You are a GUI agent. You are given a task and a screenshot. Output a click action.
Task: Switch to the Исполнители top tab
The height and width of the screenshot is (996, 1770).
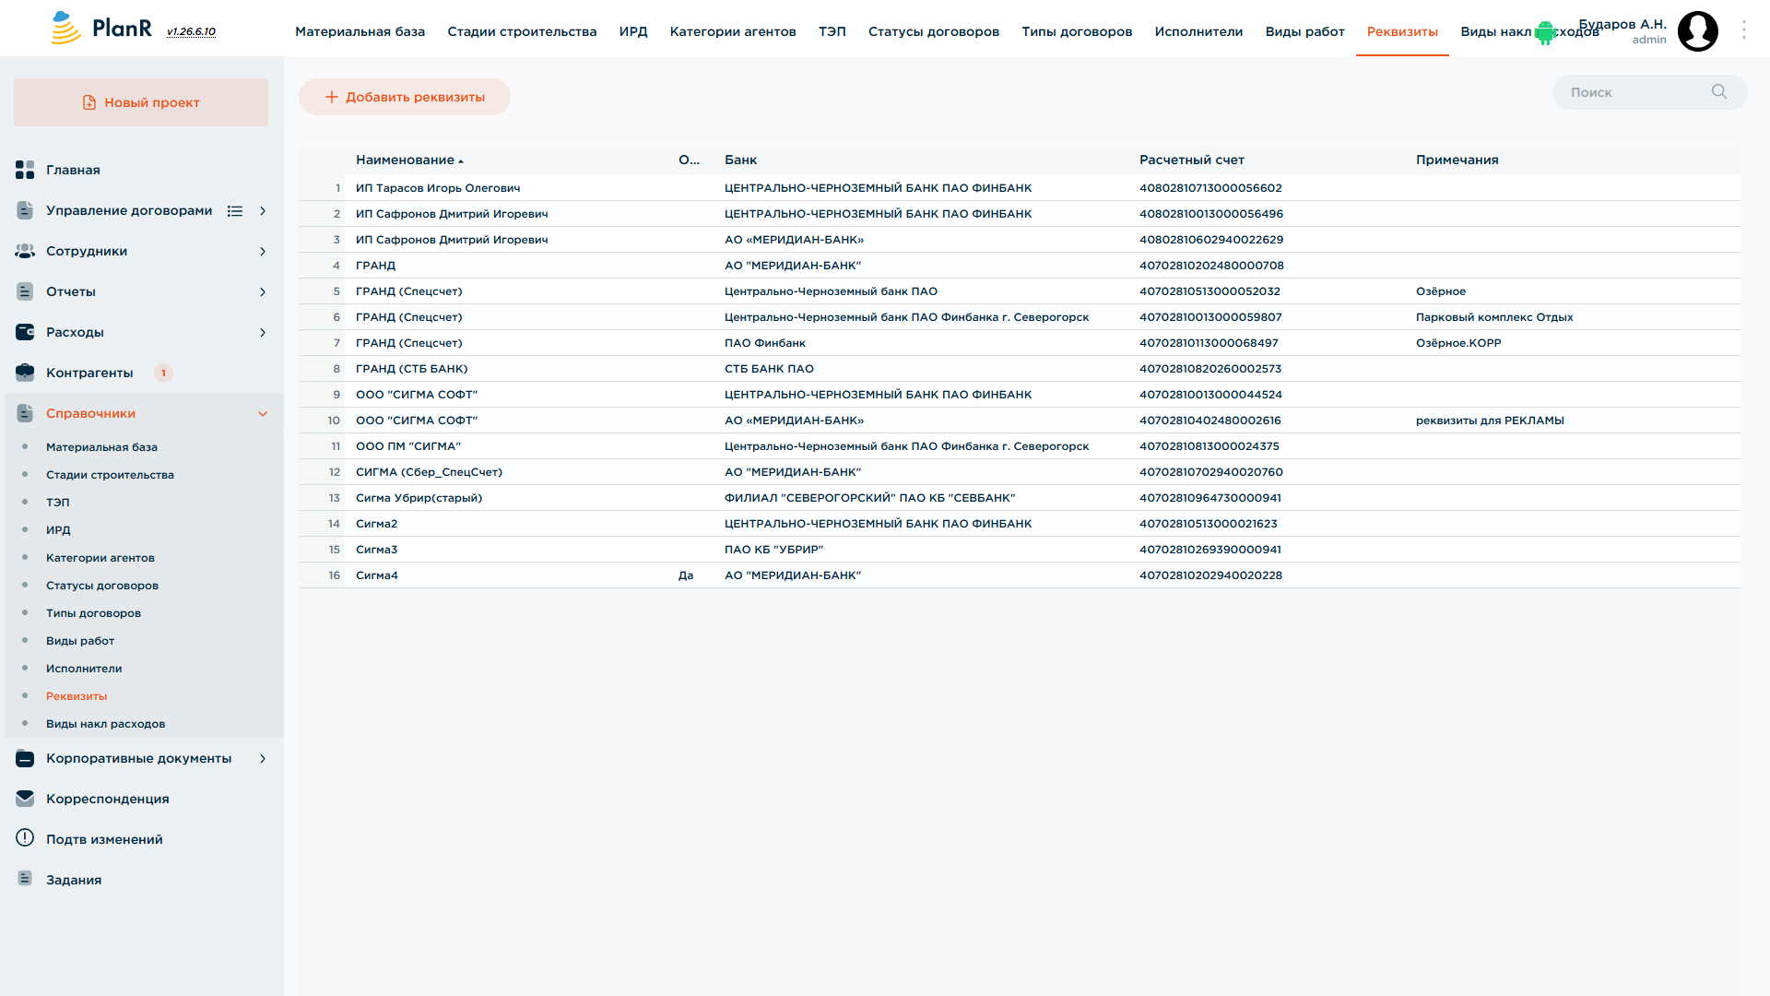click(1198, 31)
